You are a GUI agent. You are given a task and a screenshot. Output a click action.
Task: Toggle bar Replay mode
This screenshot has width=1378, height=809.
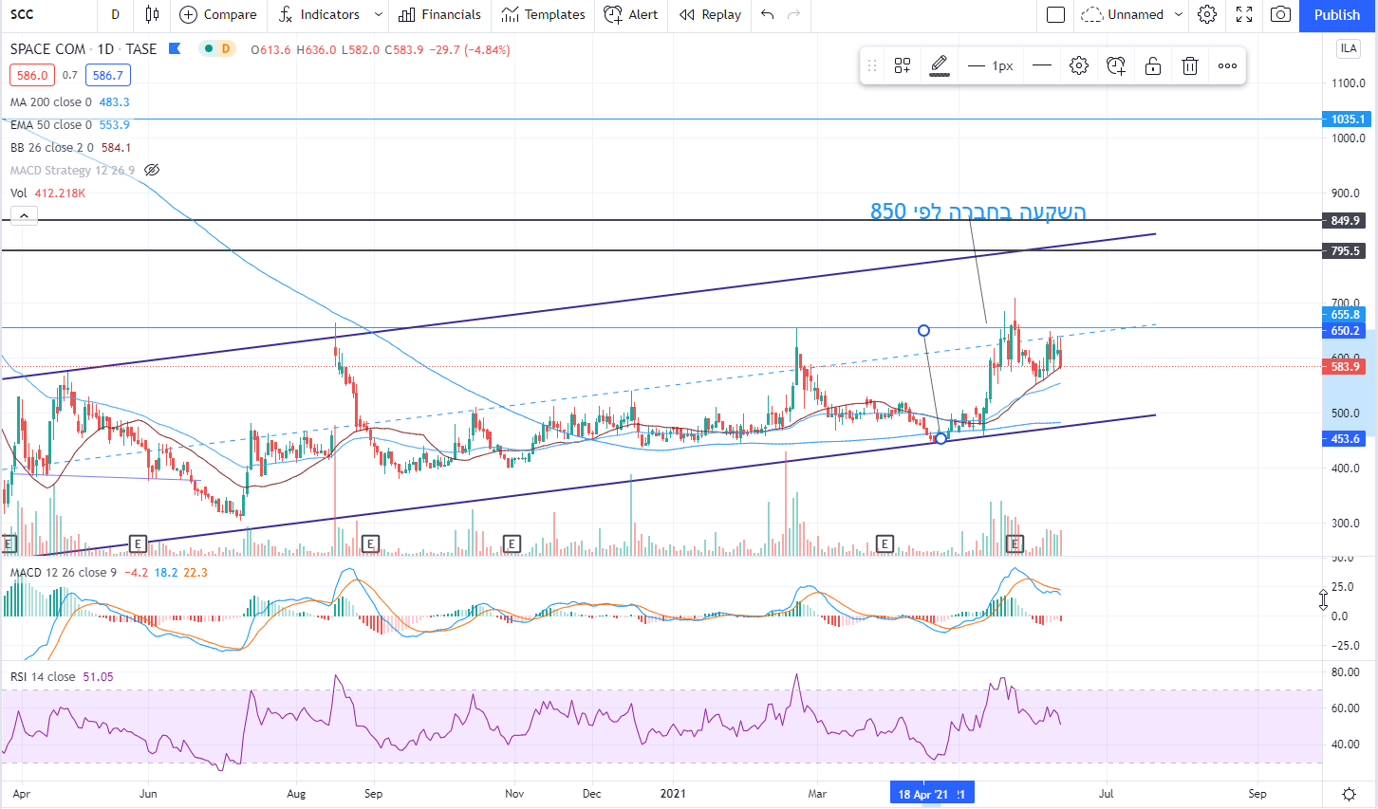point(711,14)
